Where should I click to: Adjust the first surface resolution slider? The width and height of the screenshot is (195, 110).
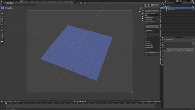tap(152, 26)
